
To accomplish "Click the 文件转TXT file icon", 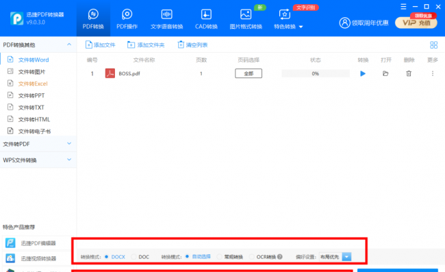I will click(x=10, y=107).
